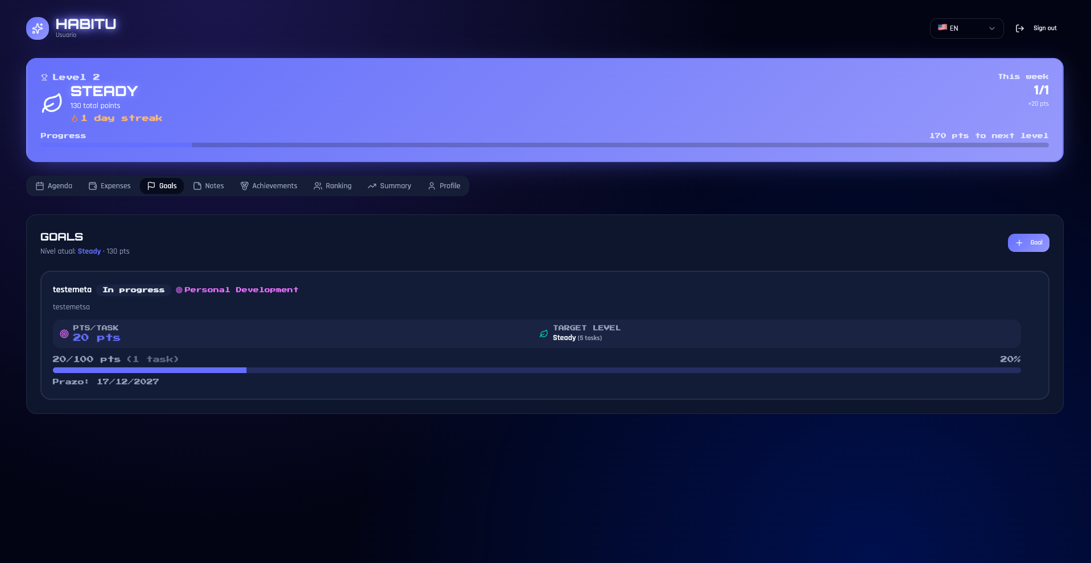Click the flame icon on day streak
The height and width of the screenshot is (563, 1091).
(x=75, y=118)
